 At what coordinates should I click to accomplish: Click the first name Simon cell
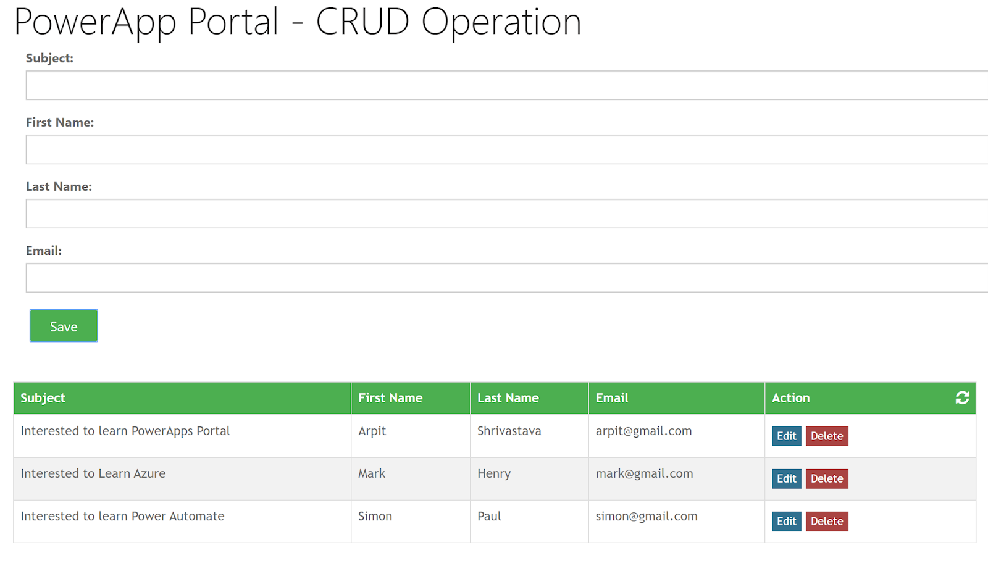tap(411, 521)
